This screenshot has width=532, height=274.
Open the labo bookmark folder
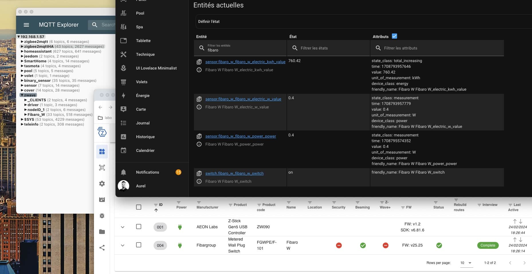[x=105, y=118]
